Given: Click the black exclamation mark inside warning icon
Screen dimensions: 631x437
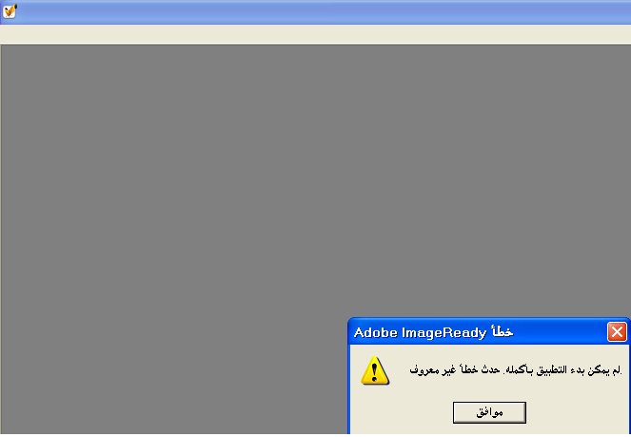Looking at the screenshot, I should tap(375, 372).
